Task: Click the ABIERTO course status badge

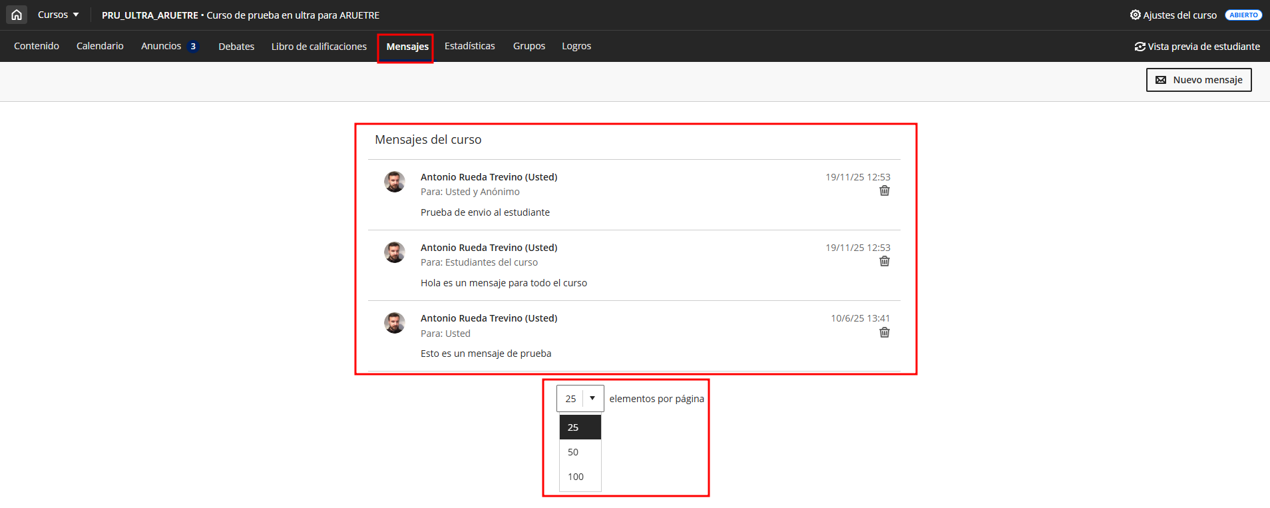Action: (1243, 15)
